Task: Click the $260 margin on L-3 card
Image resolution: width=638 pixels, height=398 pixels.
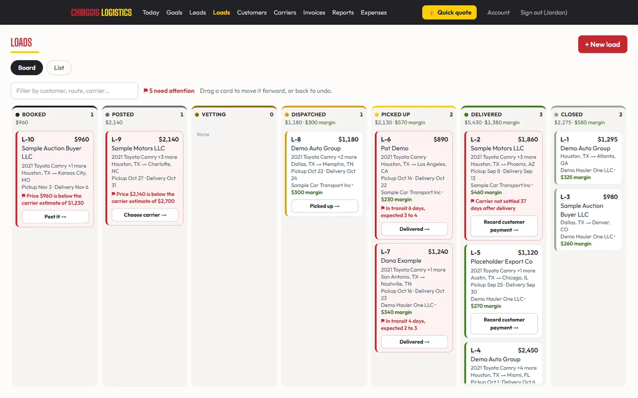Action: [x=576, y=244]
